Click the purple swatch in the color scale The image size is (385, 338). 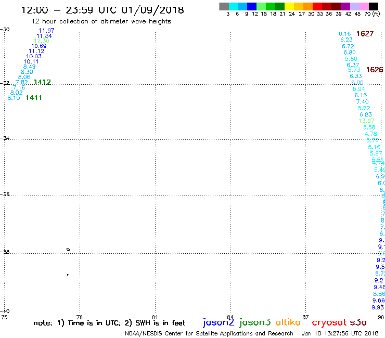click(x=345, y=7)
